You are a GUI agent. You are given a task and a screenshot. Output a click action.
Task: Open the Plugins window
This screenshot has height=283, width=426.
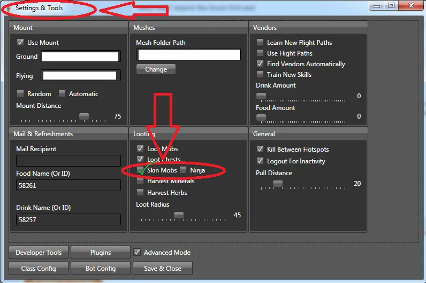pos(101,253)
